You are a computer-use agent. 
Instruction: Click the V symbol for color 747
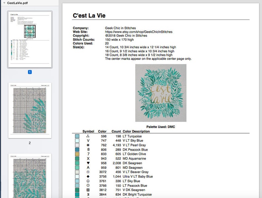pyautogui.click(x=88, y=140)
